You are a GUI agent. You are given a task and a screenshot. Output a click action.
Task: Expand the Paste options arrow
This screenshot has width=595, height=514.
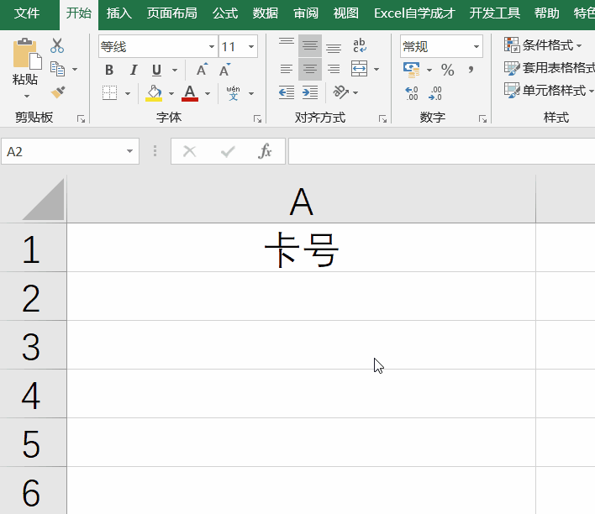click(x=27, y=96)
